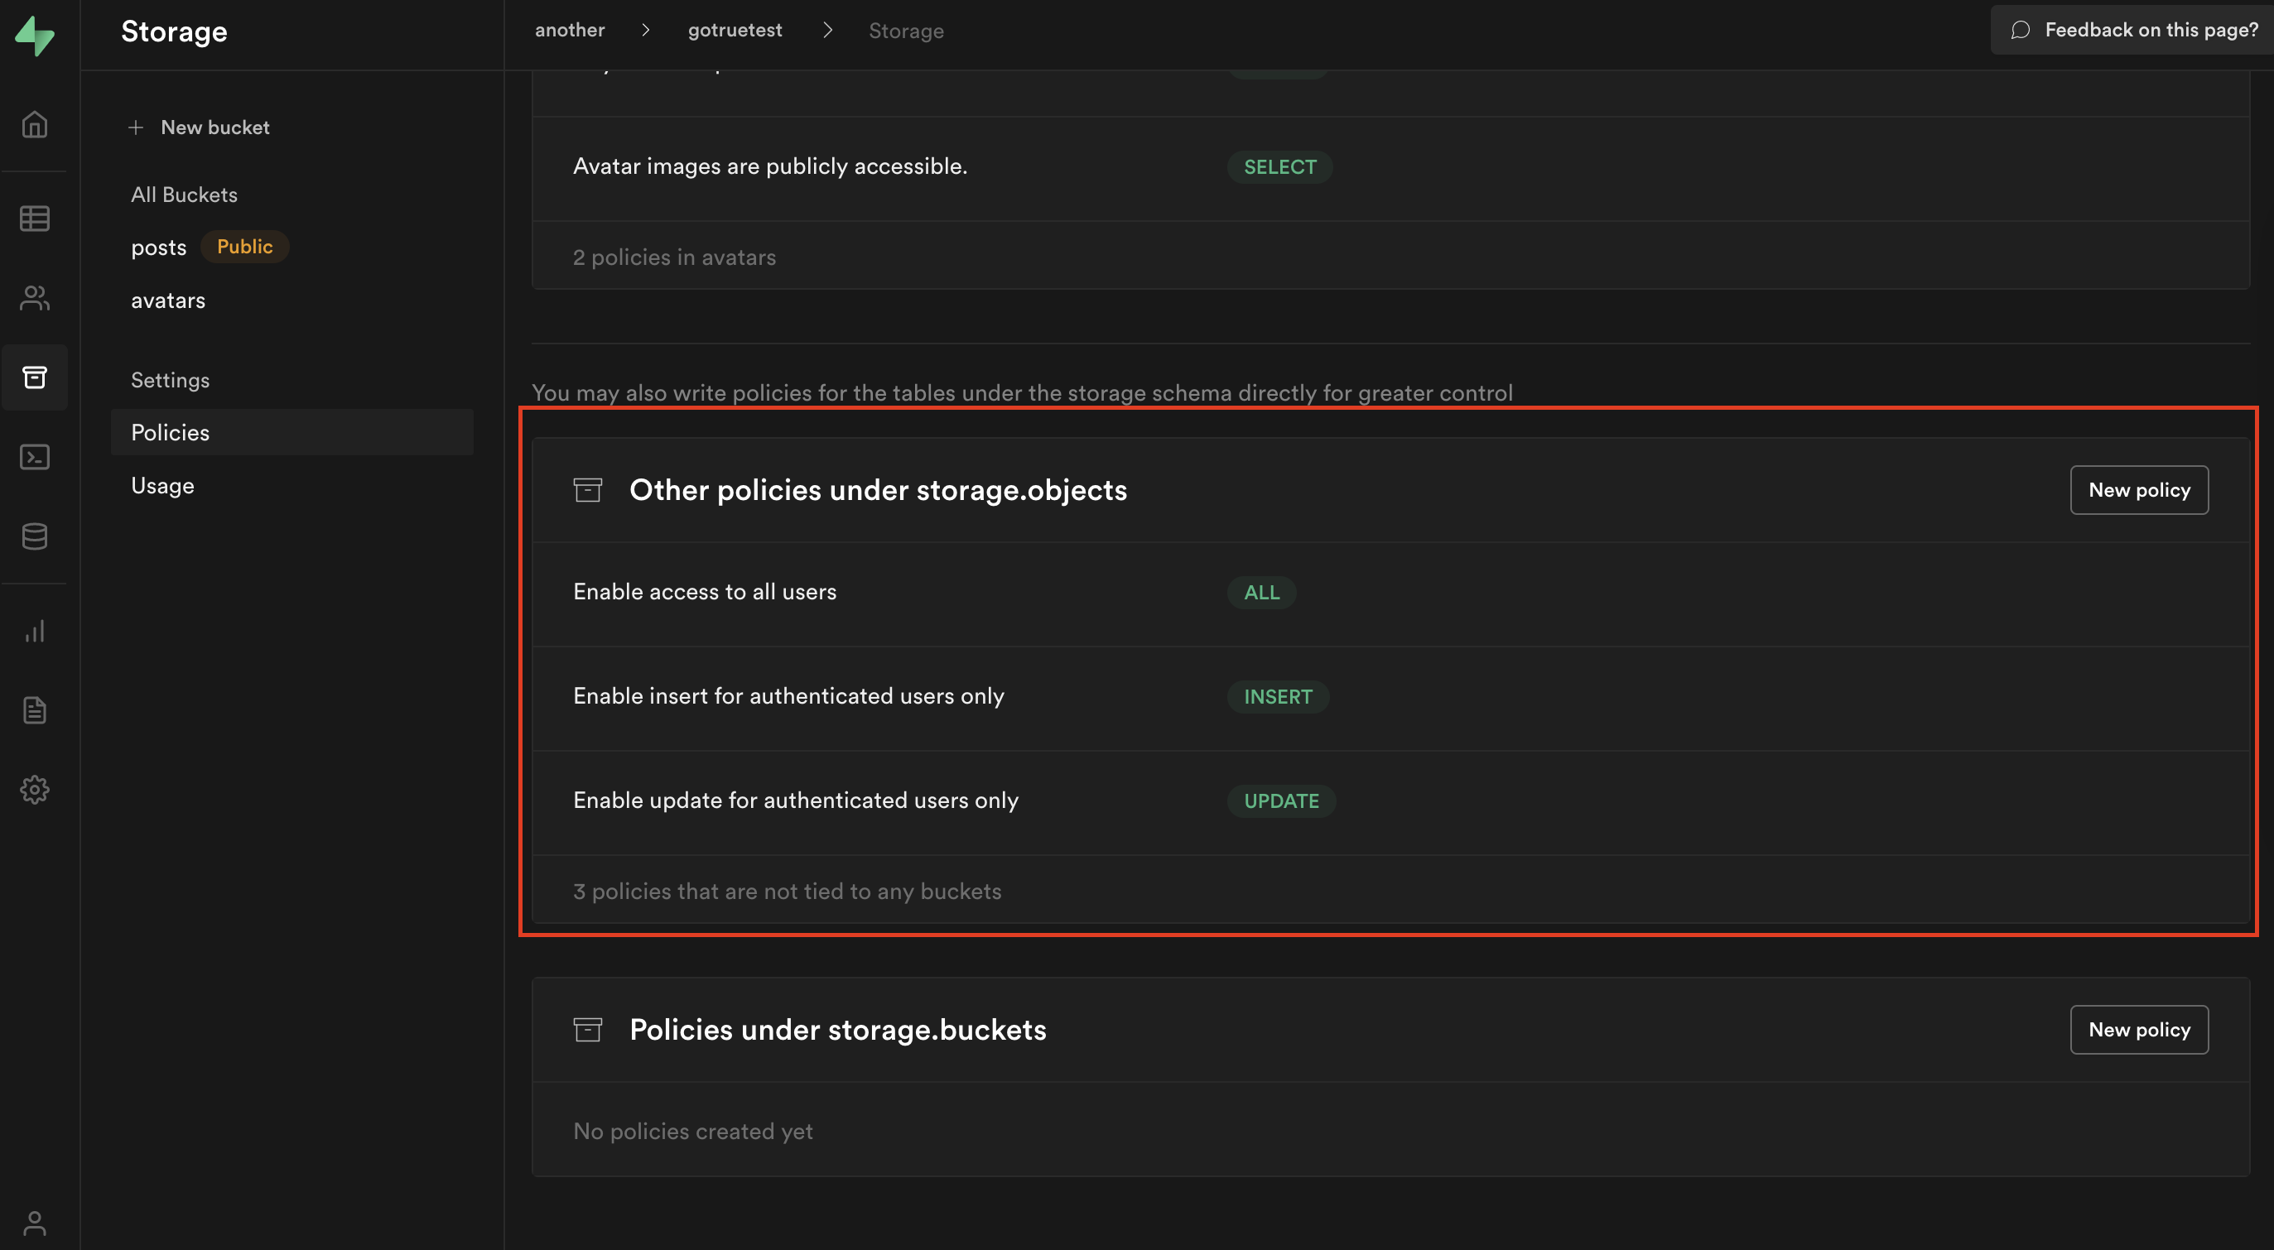Open storage Settings menu item

pos(171,380)
